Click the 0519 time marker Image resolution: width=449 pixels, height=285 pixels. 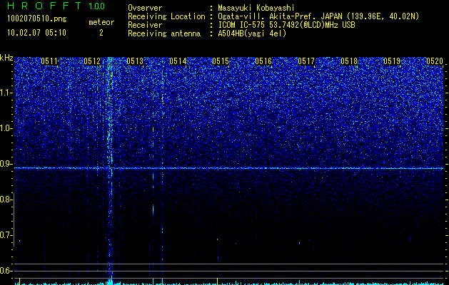click(x=392, y=61)
